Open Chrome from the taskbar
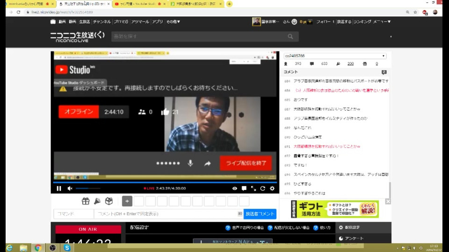 click(38, 248)
